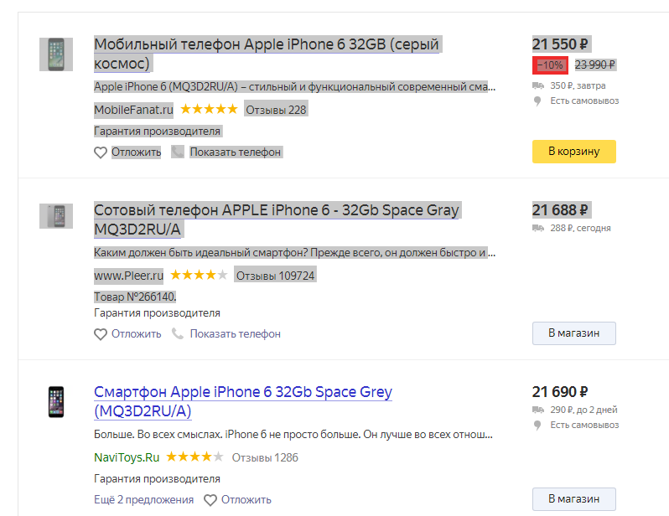Visit the NaviToys.Ru shop link
669x516 pixels.
[x=127, y=457]
